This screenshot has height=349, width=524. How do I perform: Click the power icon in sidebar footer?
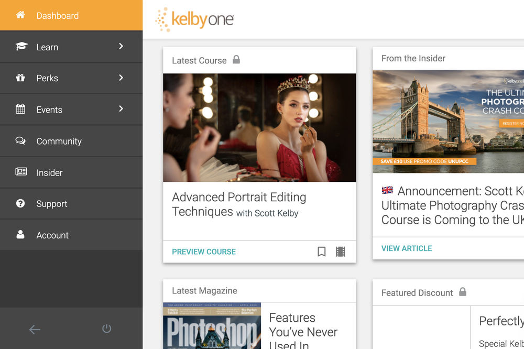click(106, 329)
